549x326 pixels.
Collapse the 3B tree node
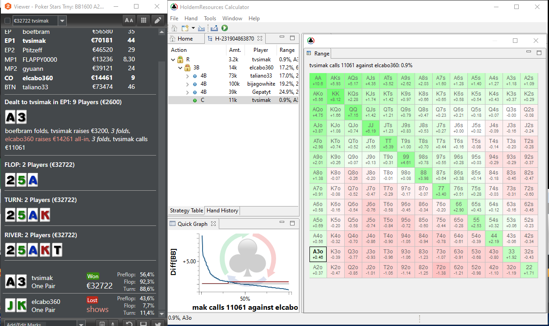[180, 68]
